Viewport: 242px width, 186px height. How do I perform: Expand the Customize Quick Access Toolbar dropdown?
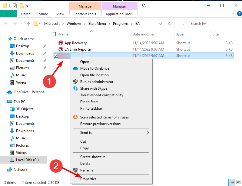[27, 6]
